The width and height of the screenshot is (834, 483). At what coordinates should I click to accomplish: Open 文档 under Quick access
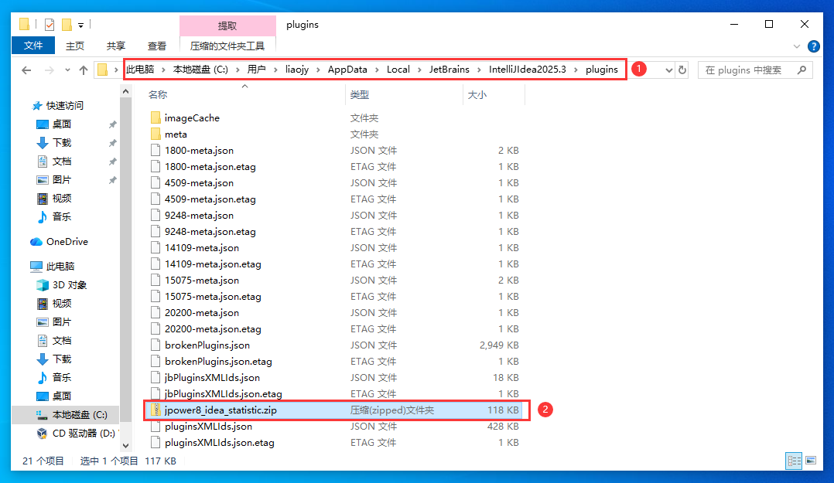coord(62,162)
